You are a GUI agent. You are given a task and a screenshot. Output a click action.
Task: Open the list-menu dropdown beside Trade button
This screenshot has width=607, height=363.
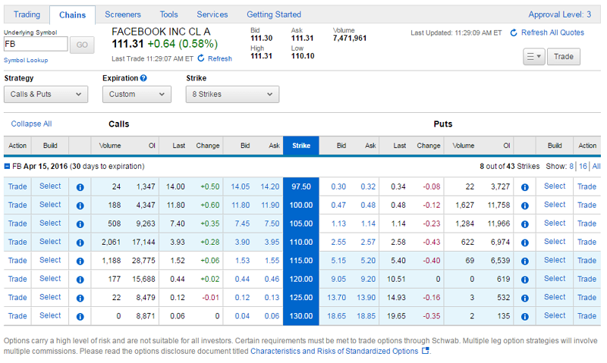pos(534,56)
